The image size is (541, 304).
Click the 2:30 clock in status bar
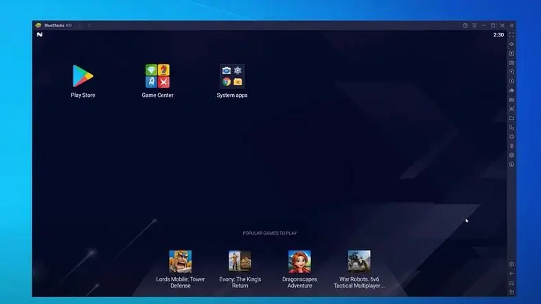[x=498, y=35]
